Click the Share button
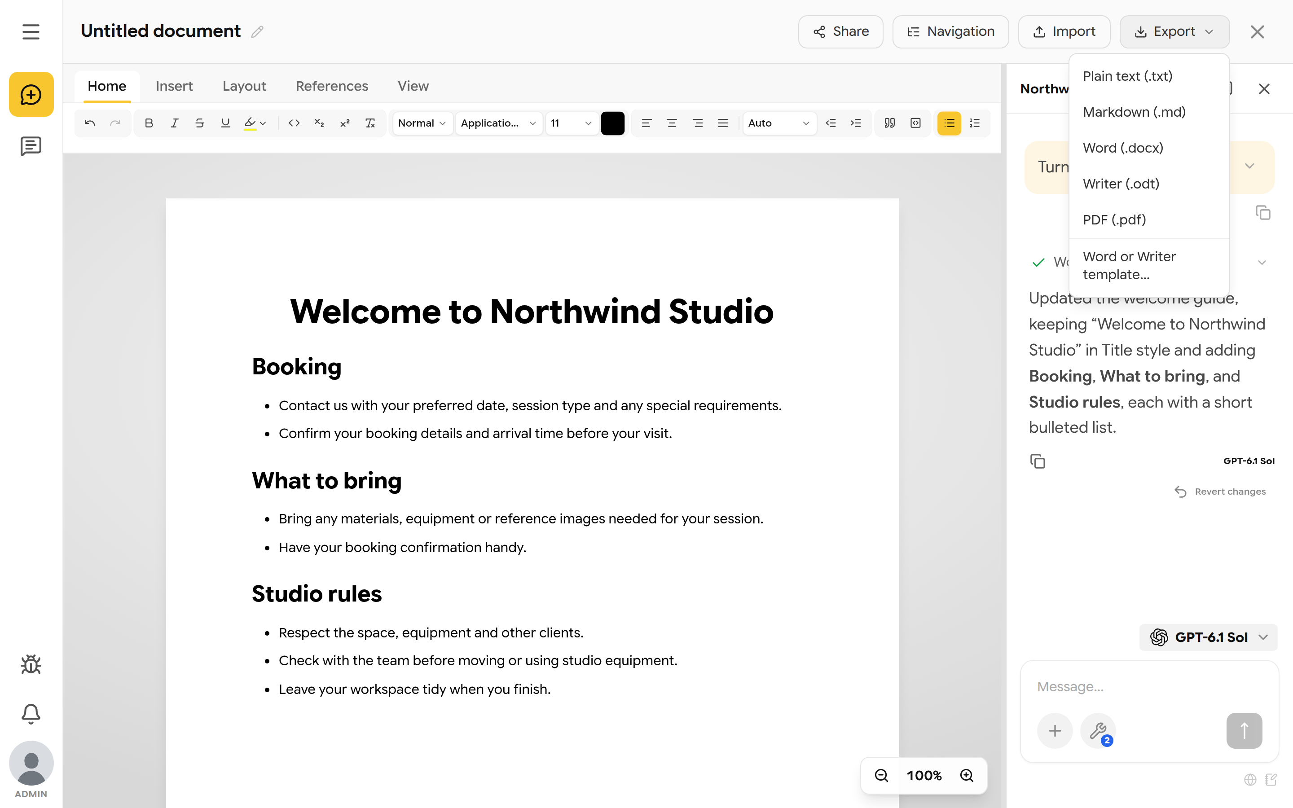The image size is (1293, 808). (x=841, y=31)
